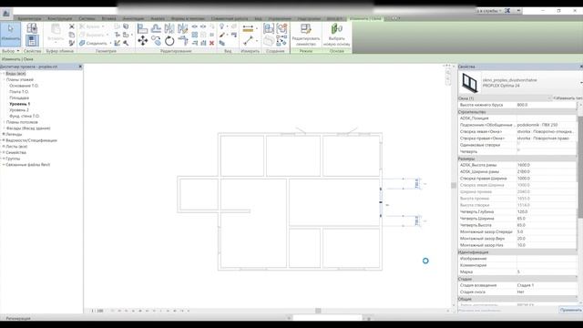The width and height of the screenshot is (583, 328).
Task: Collapse the Планы этажей node
Action: click(x=4, y=79)
